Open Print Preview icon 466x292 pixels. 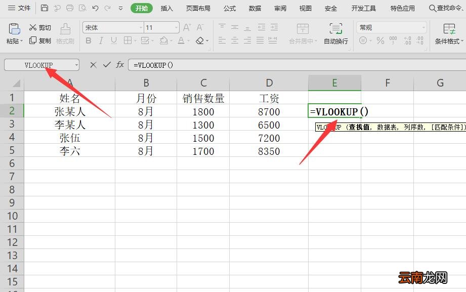[x=82, y=8]
